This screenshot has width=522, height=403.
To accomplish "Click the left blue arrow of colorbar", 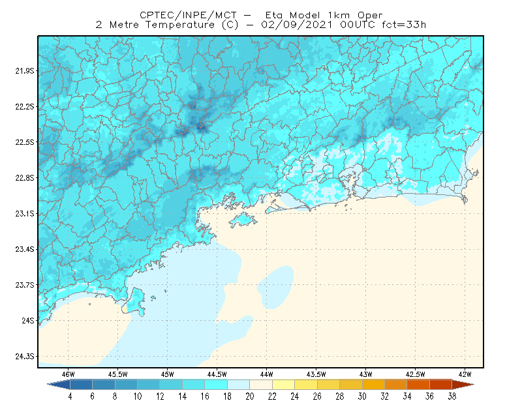I will pyautogui.click(x=59, y=384).
